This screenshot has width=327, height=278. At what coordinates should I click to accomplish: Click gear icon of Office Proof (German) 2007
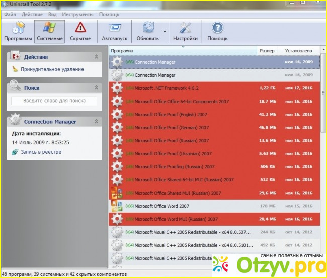117,128
